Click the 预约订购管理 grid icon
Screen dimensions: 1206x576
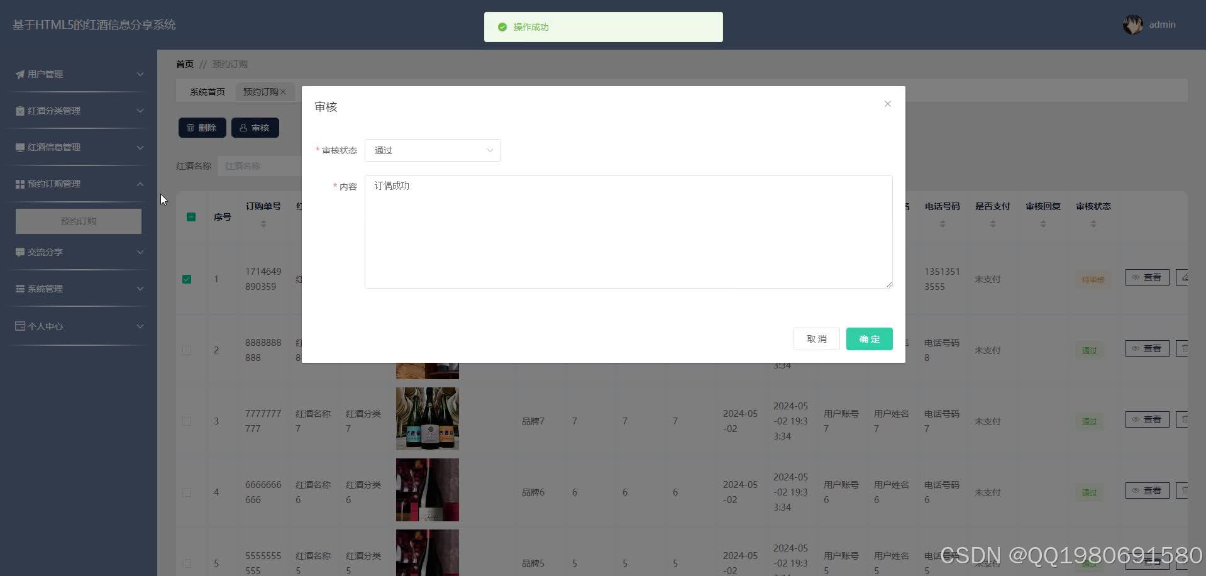click(20, 184)
